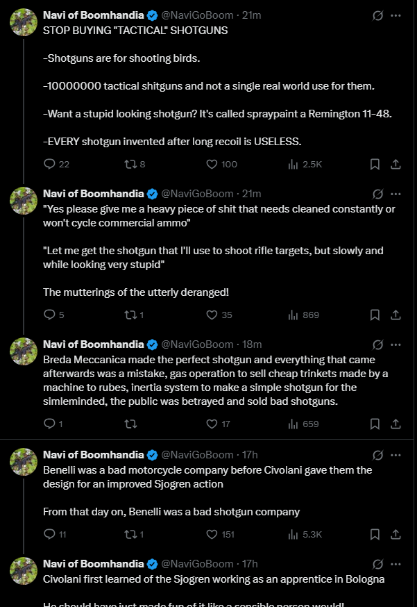Click the Grok icon on the Benelli tweet
The height and width of the screenshot is (607, 417).
pyautogui.click(x=377, y=456)
